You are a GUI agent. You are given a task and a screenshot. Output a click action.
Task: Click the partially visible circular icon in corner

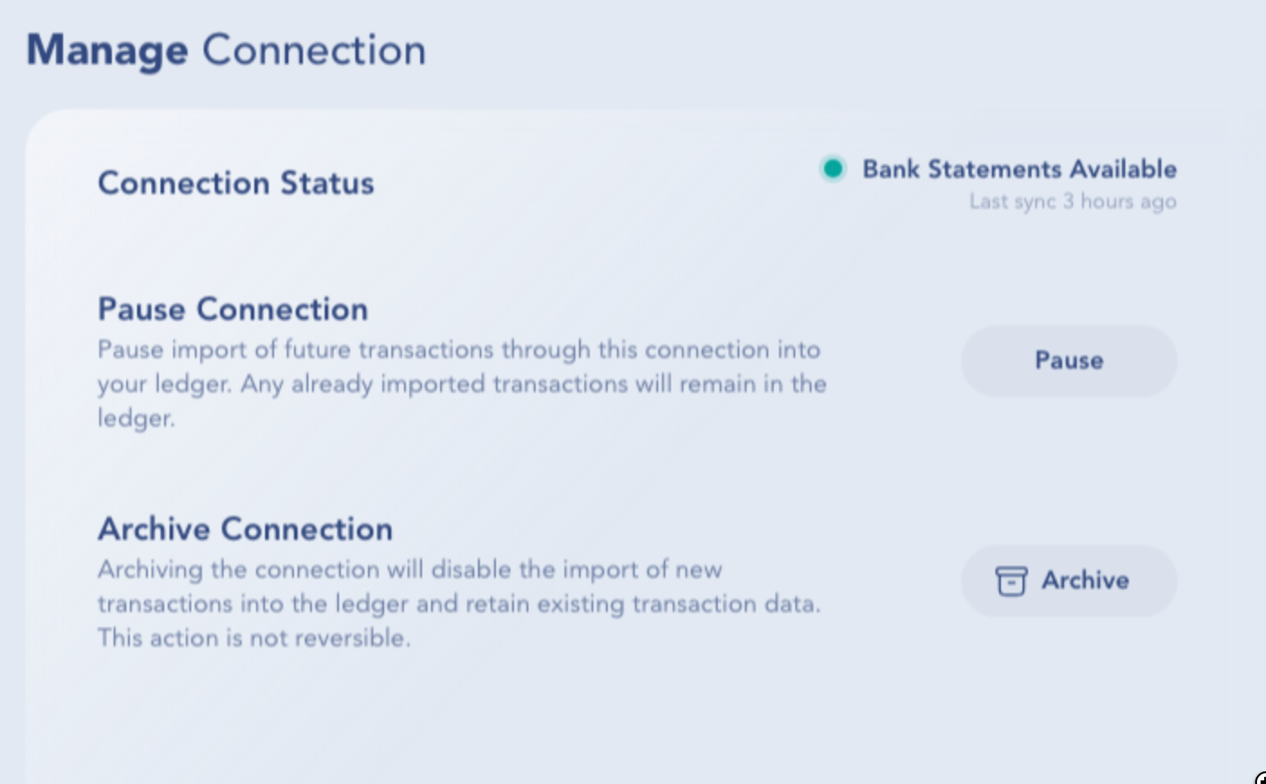[x=1261, y=779]
